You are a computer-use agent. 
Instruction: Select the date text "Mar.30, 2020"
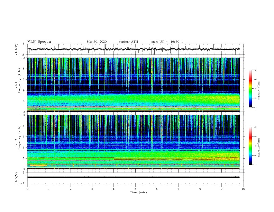(x=97, y=42)
